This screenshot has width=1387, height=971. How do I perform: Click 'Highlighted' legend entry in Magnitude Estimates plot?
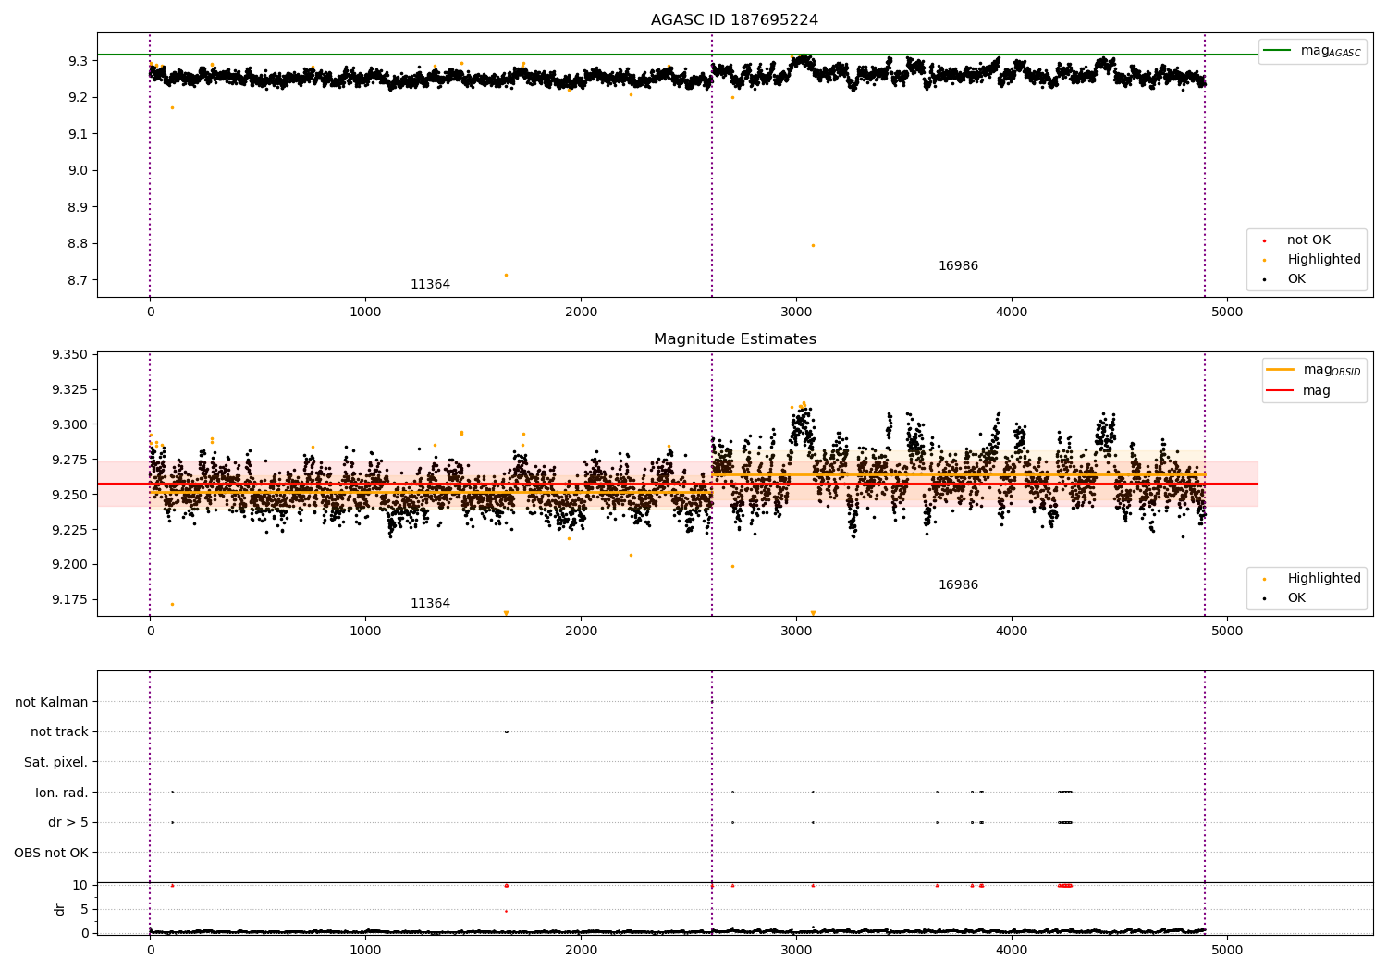pos(1323,579)
